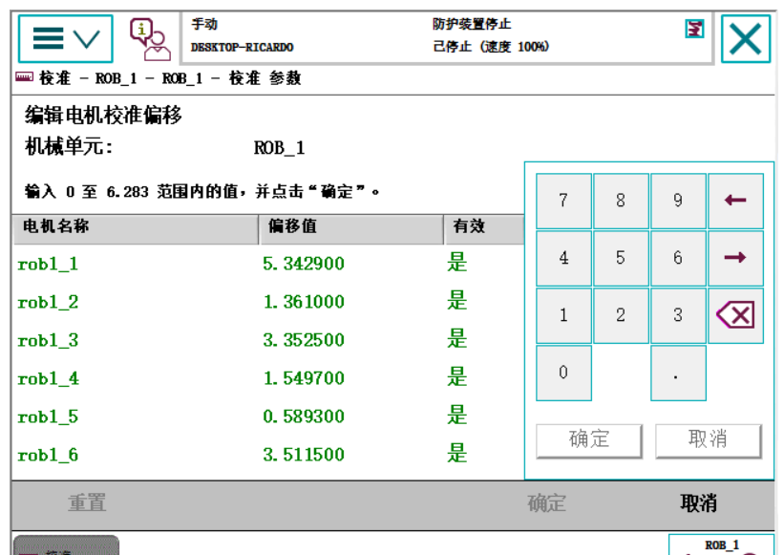Tap keypad digit 5
This screenshot has width=784, height=555.
click(x=621, y=258)
